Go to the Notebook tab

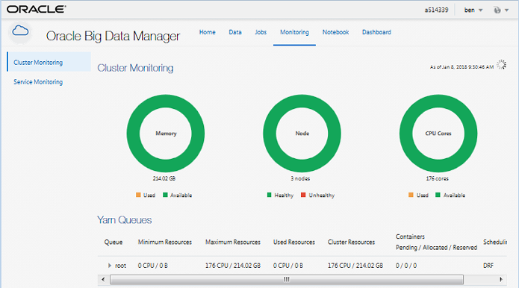(335, 32)
